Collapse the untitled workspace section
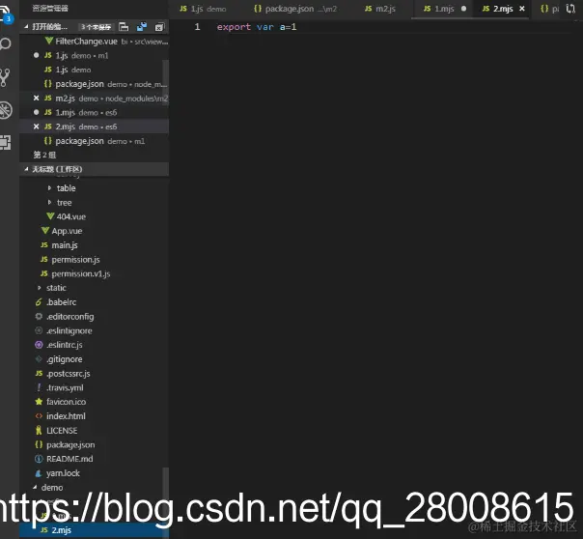 26,169
